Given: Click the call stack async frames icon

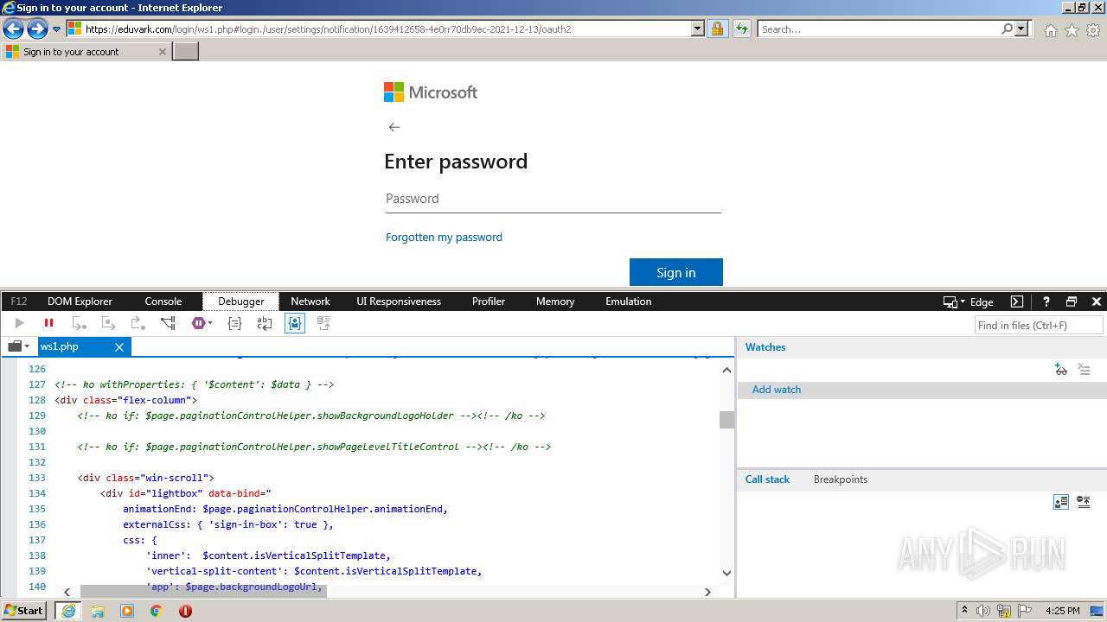Looking at the screenshot, I should [1084, 502].
